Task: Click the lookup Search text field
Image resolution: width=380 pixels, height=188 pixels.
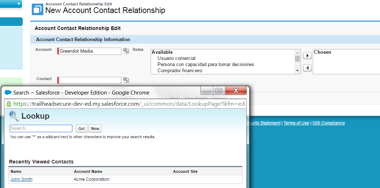Action: [x=41, y=128]
